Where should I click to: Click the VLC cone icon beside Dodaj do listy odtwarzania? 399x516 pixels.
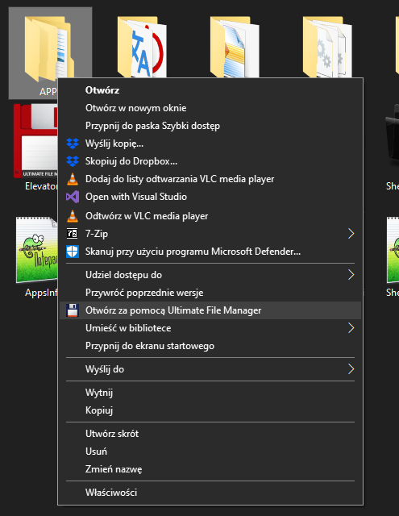[x=73, y=179]
